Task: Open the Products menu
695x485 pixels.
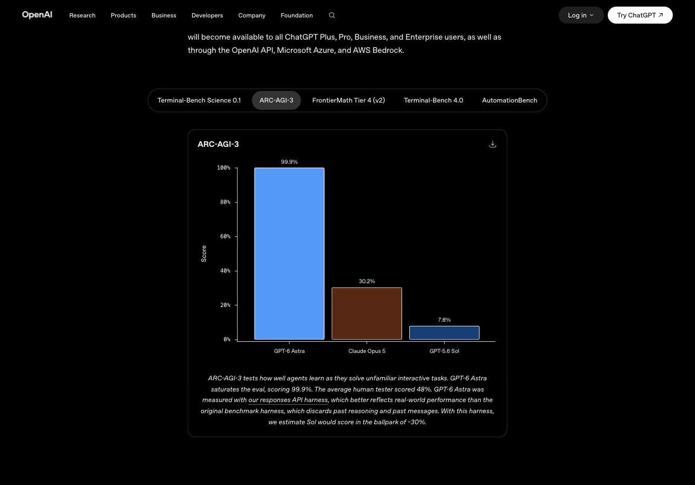Action: (x=124, y=15)
